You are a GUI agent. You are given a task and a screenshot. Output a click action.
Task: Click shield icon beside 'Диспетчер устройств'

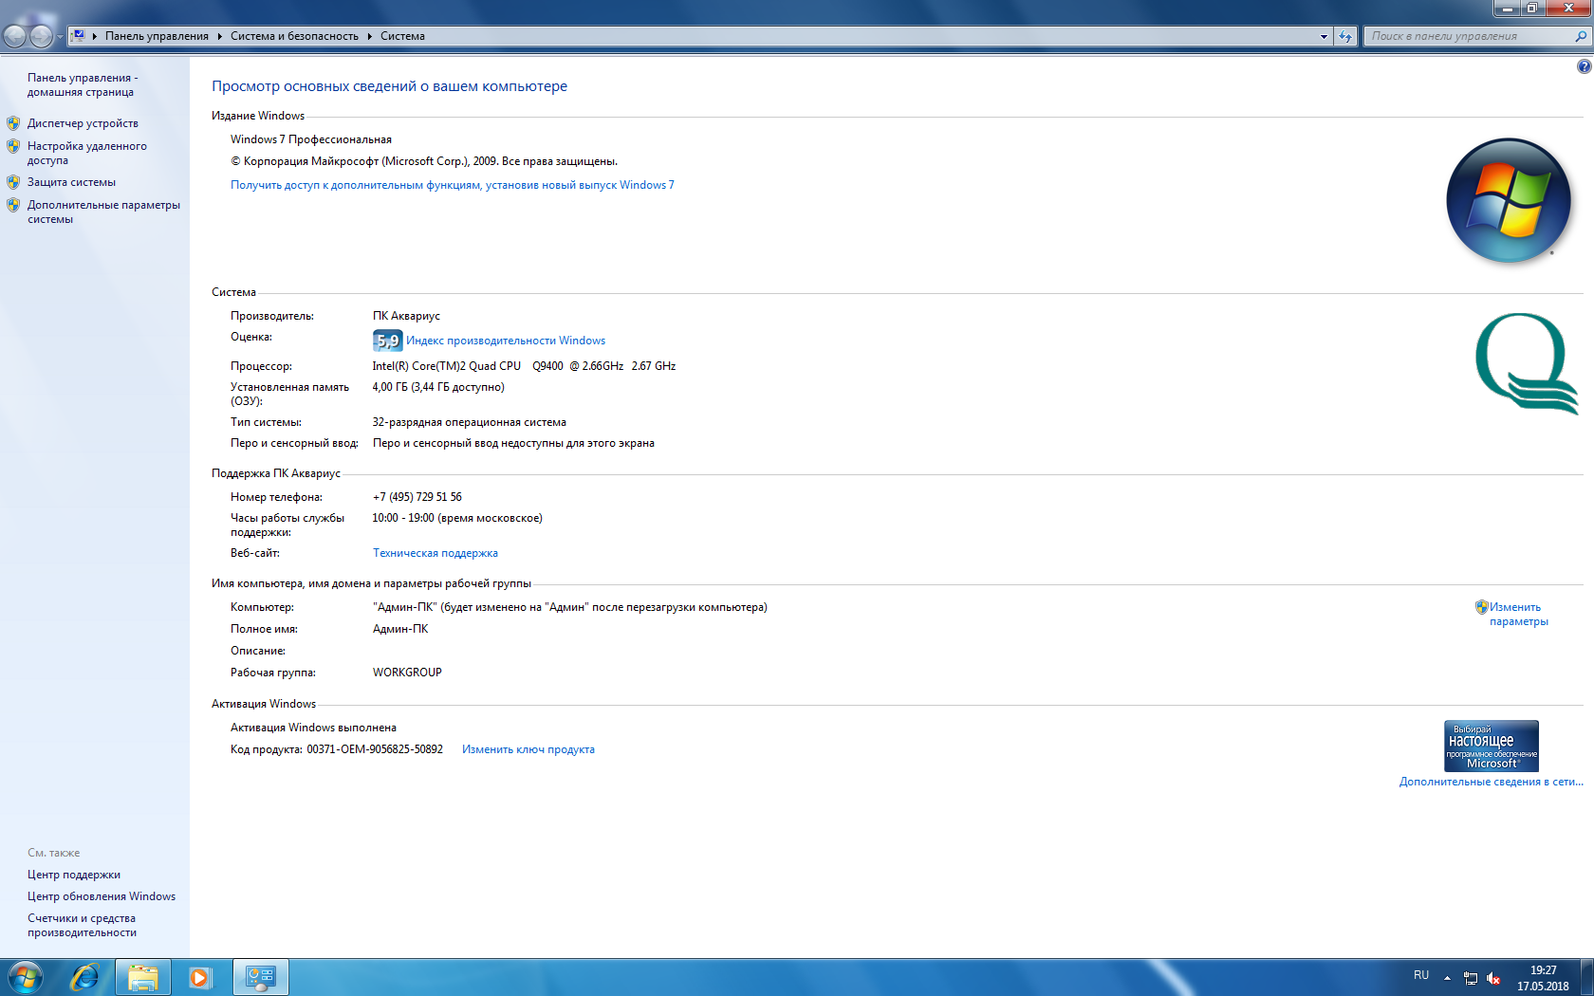[x=13, y=123]
